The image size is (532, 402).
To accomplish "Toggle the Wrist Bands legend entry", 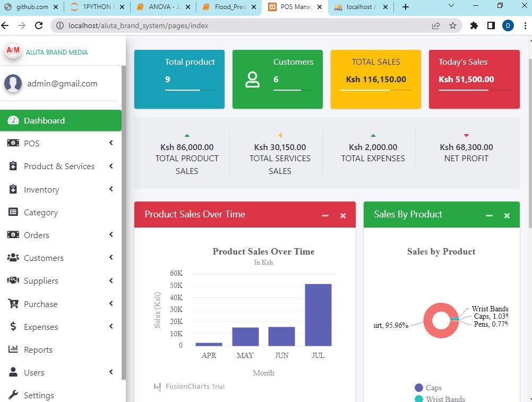I will click(x=446, y=398).
